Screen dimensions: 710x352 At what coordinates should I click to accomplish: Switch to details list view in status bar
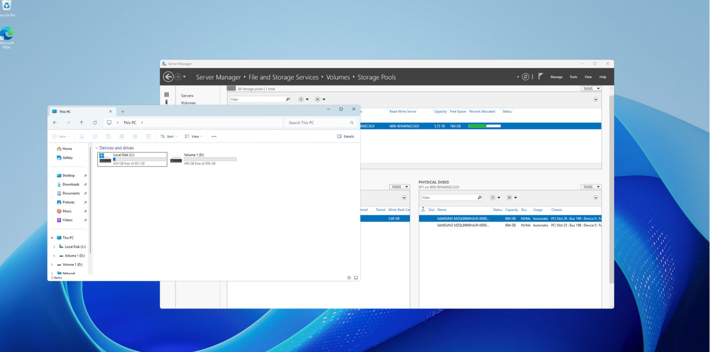[x=349, y=278]
